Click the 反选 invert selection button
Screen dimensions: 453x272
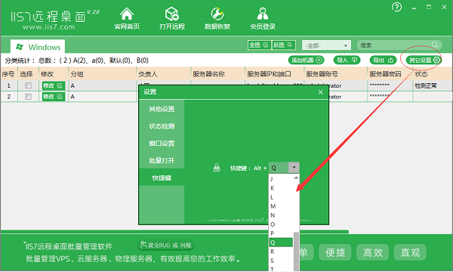tap(283, 45)
